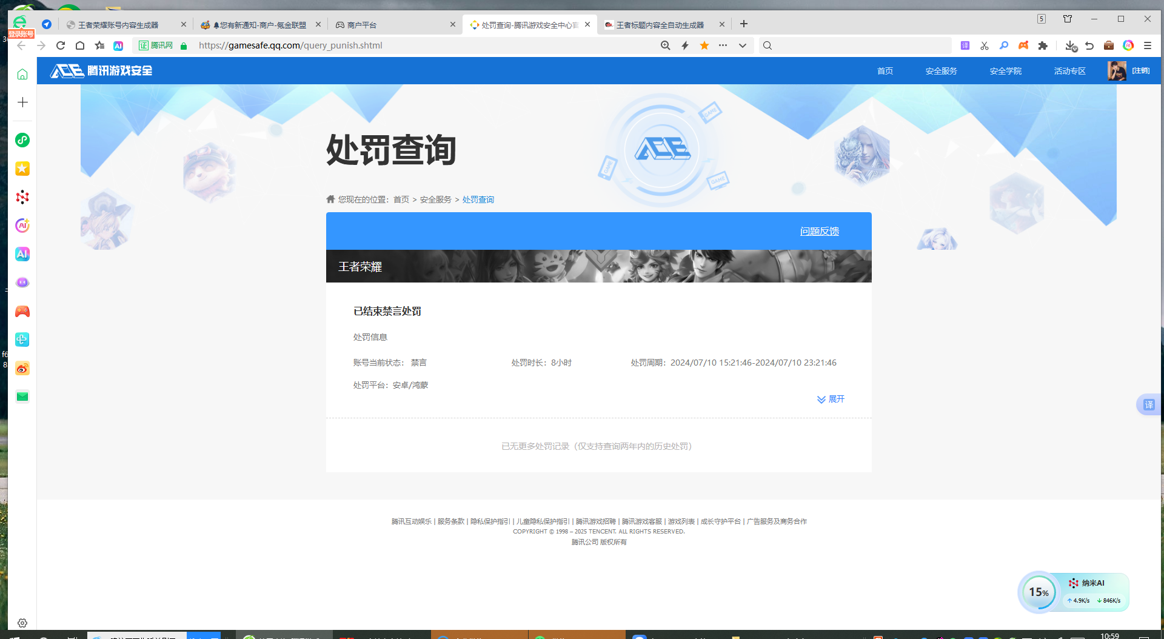
Task: Open the Weibo sidebar icon
Action: tap(22, 368)
